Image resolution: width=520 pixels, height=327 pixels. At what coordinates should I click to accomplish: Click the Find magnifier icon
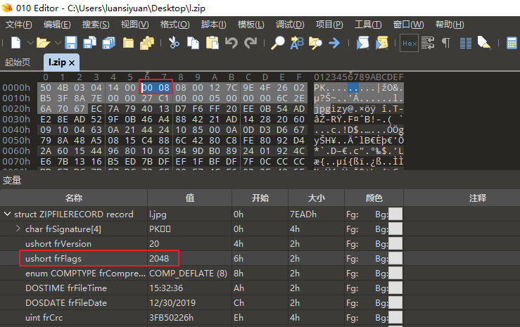(x=278, y=43)
